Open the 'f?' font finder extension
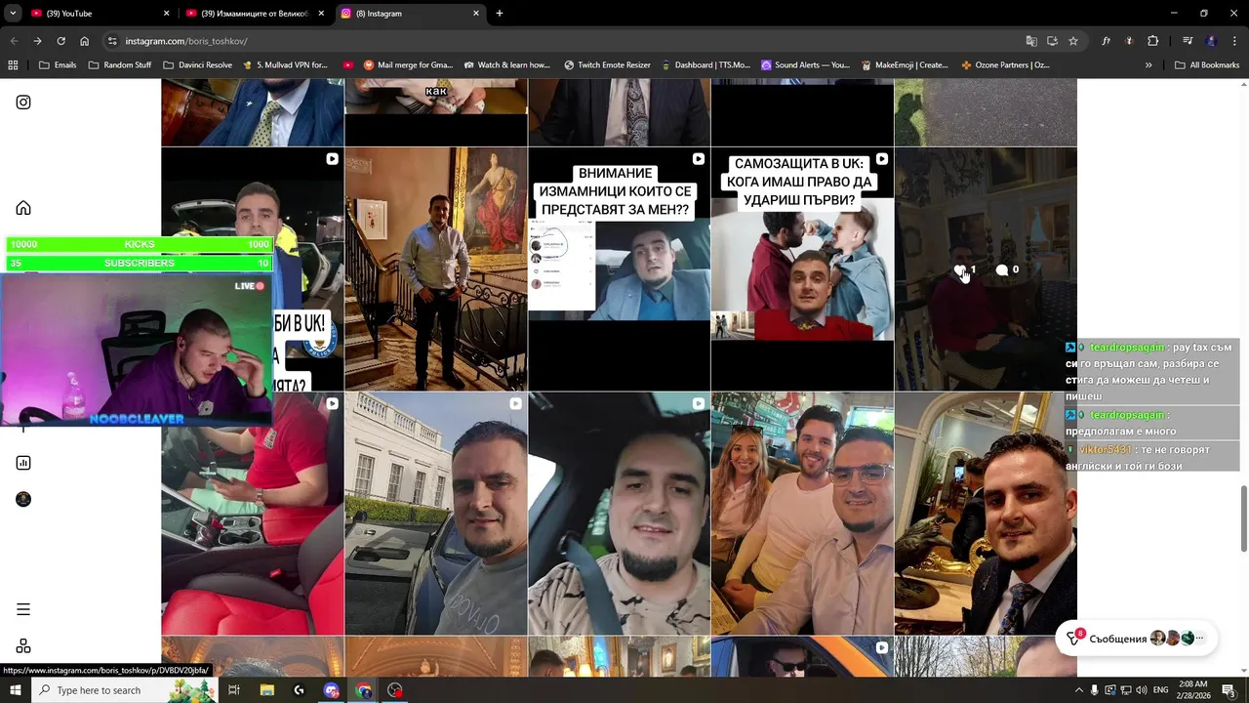Screen dimensions: 1249x703 pyautogui.click(x=1107, y=41)
